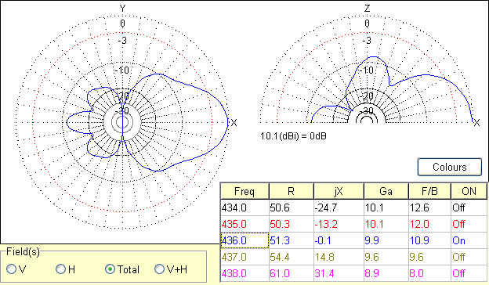The width and height of the screenshot is (489, 285).
Task: Click the R column header
Action: (x=292, y=191)
